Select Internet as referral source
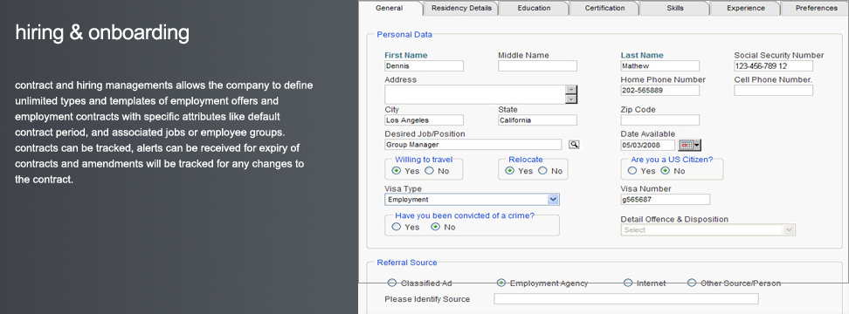Image resolution: width=849 pixels, height=314 pixels. [x=628, y=283]
